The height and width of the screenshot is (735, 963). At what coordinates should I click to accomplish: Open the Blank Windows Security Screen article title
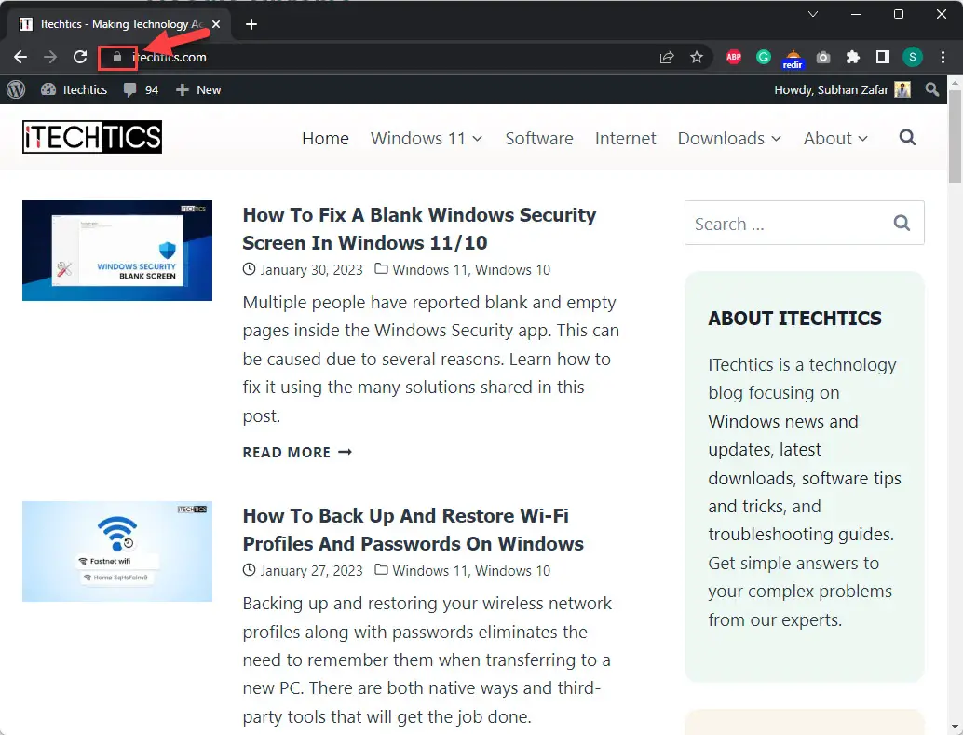coord(419,228)
